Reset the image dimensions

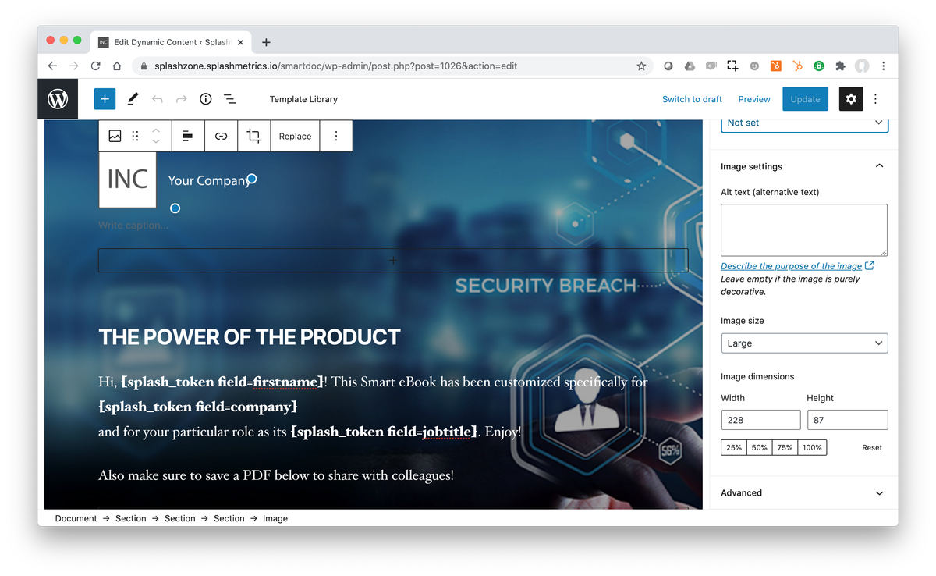click(x=872, y=447)
